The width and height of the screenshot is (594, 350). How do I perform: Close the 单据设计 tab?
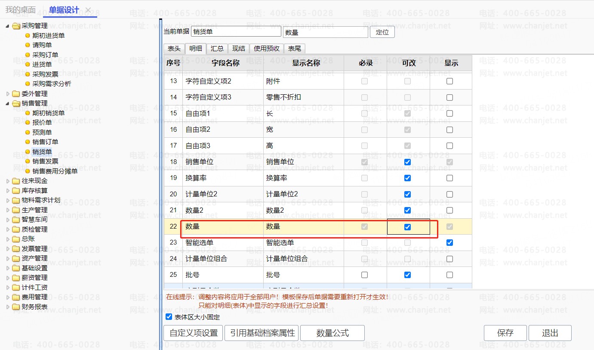click(88, 10)
